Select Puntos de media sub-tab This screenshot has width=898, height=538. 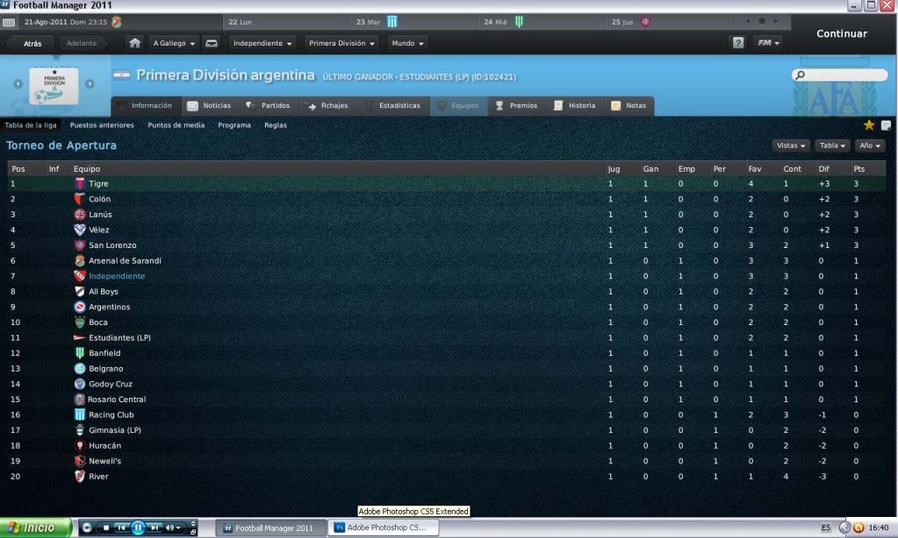(176, 125)
